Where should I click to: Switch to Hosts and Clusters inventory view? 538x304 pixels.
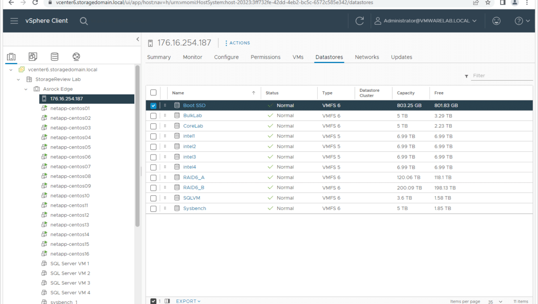11,56
